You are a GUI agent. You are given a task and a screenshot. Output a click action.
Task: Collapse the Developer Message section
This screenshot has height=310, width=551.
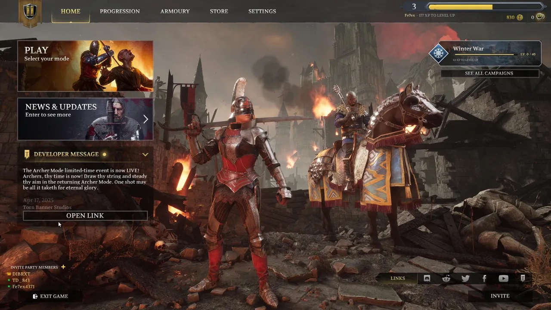145,154
